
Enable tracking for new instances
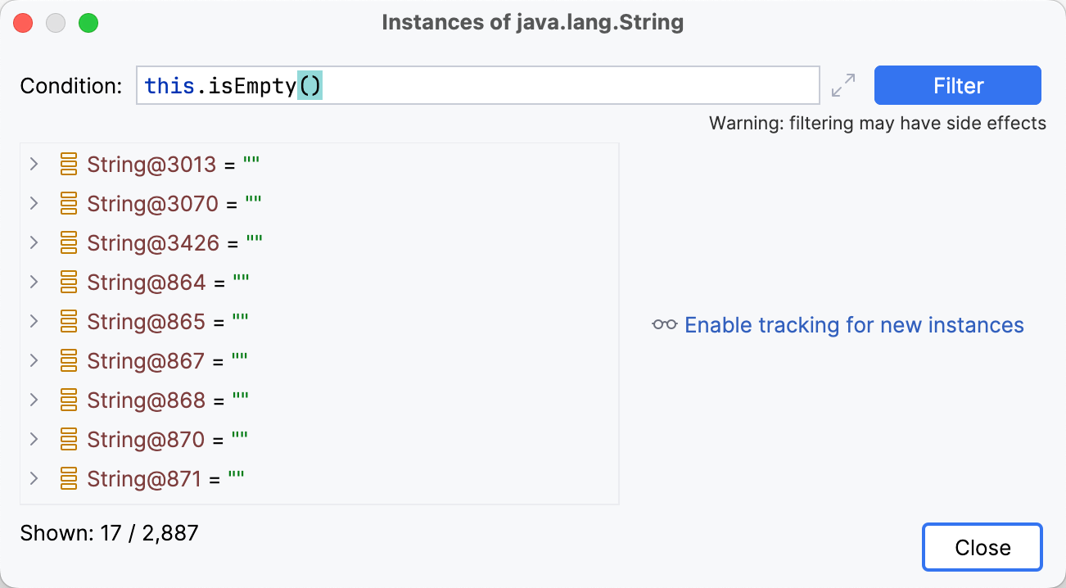click(x=854, y=325)
